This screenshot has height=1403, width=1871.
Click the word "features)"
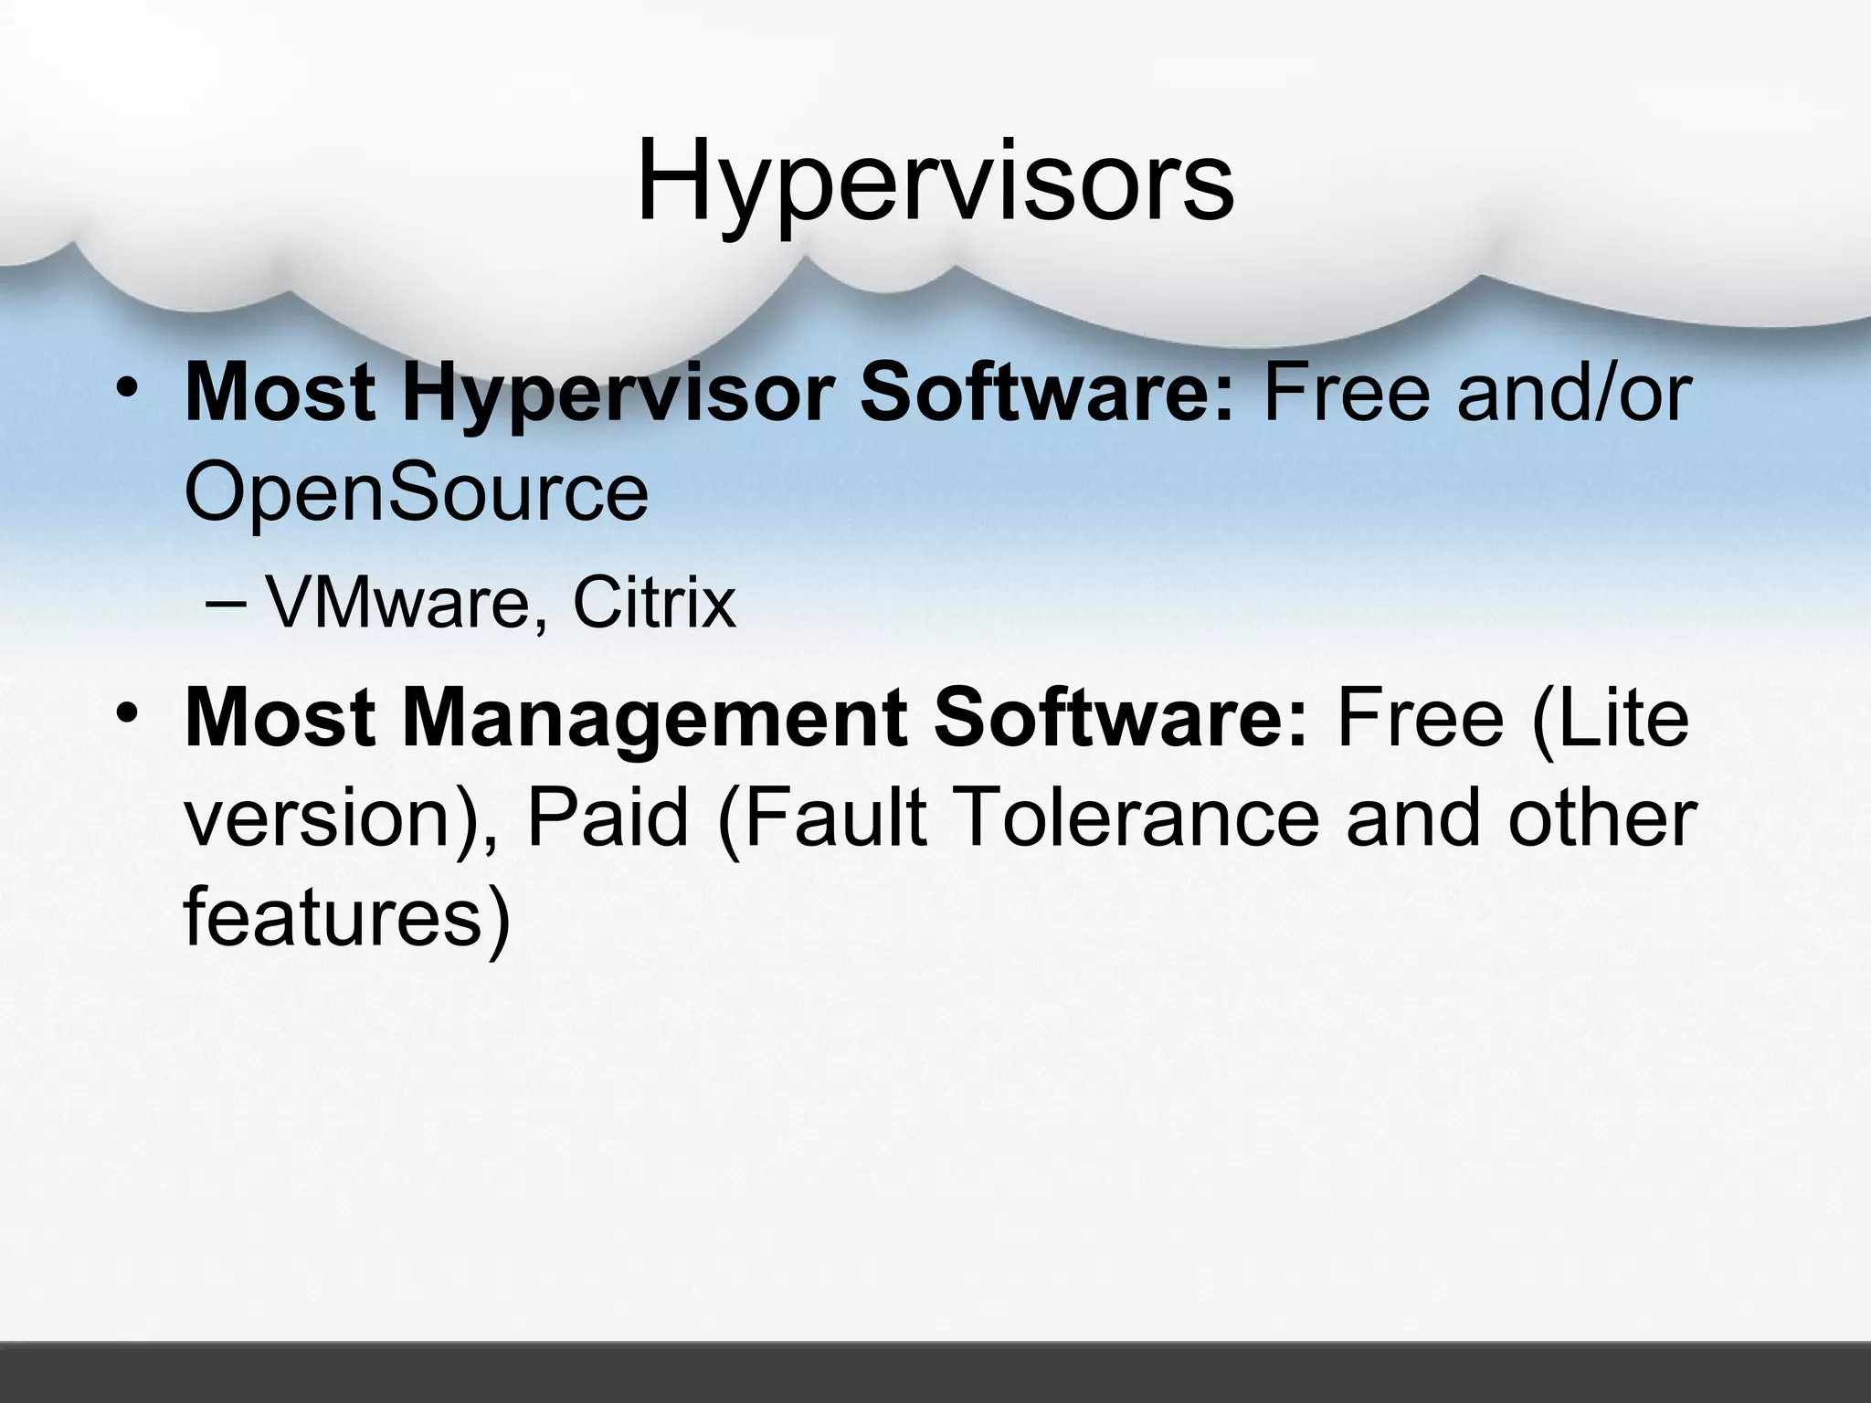[346, 916]
